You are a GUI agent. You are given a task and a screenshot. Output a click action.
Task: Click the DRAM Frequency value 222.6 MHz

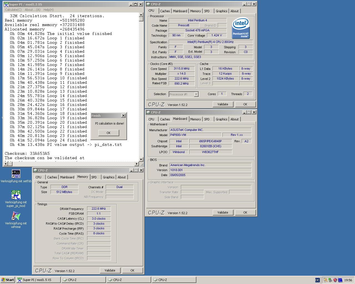point(99,209)
